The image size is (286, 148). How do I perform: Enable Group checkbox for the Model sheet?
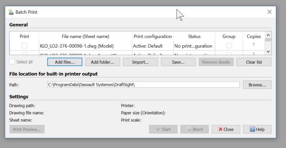tap(229, 46)
